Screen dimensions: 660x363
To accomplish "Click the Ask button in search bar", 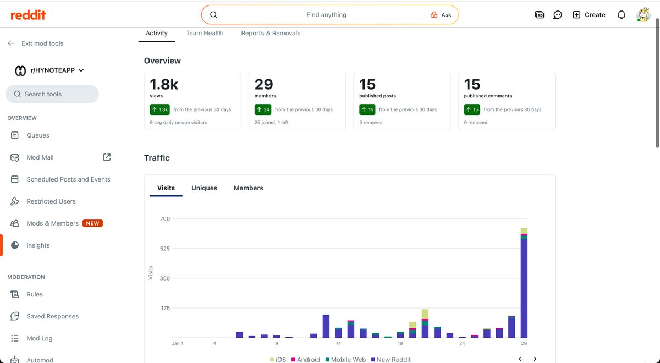I will pos(441,15).
